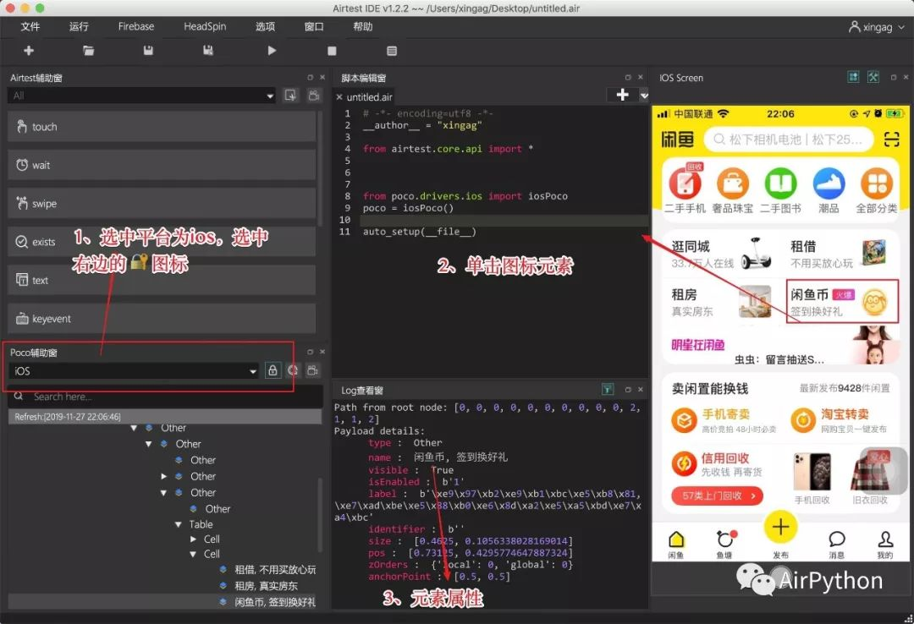Open the 窗口 menu
The height and width of the screenshot is (624, 914).
[314, 27]
